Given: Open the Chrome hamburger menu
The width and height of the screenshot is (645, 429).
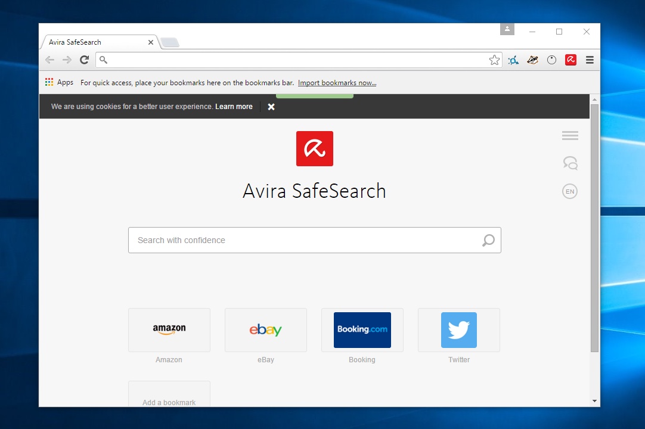Looking at the screenshot, I should [590, 60].
